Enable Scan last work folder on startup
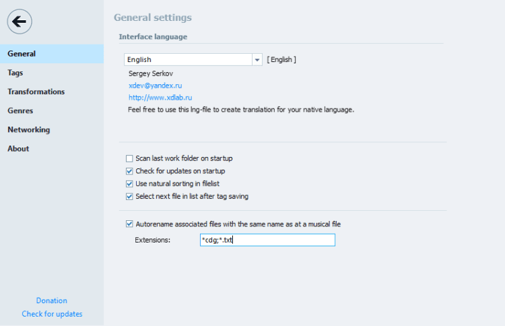This screenshot has width=505, height=326. [129, 158]
